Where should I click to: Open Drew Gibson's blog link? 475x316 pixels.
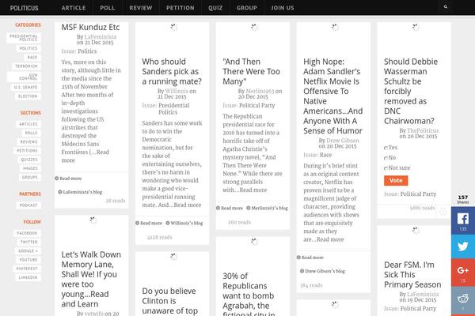322,271
